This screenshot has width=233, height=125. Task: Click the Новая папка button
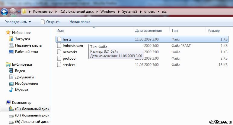point(80,22)
